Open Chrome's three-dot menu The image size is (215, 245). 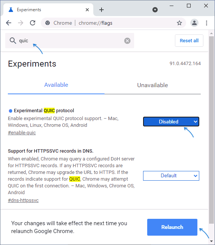click(206, 23)
